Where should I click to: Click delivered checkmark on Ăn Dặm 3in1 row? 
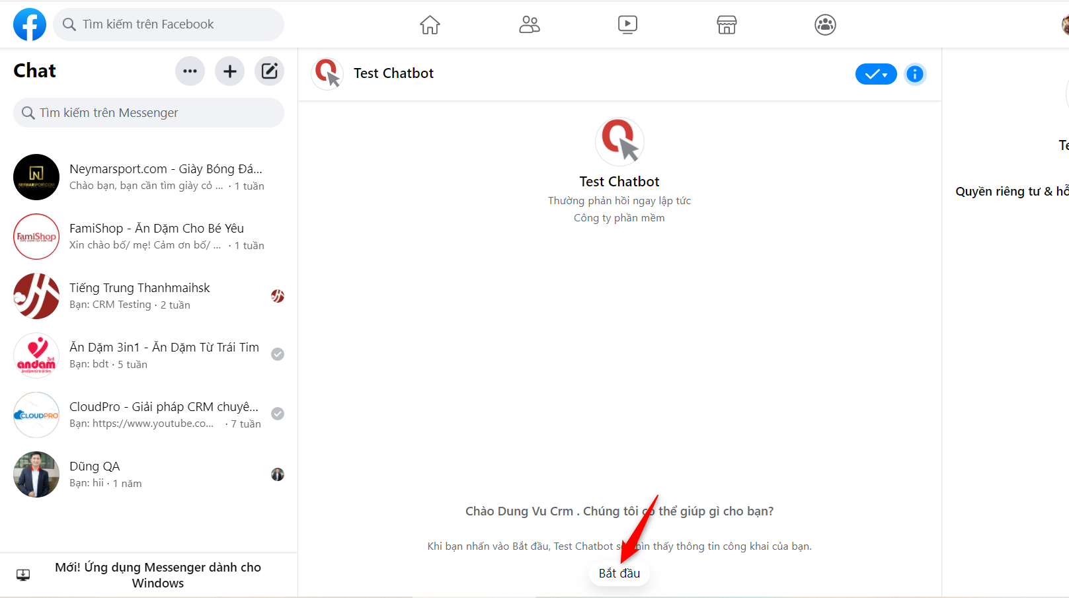[x=278, y=354]
